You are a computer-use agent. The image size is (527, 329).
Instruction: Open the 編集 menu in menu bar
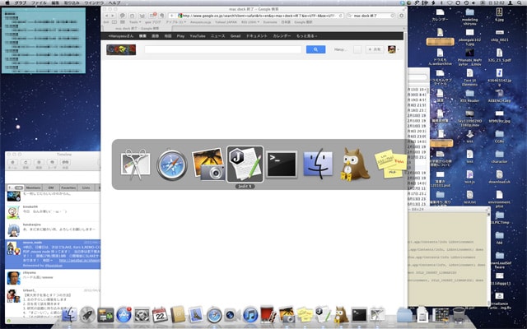55,2
